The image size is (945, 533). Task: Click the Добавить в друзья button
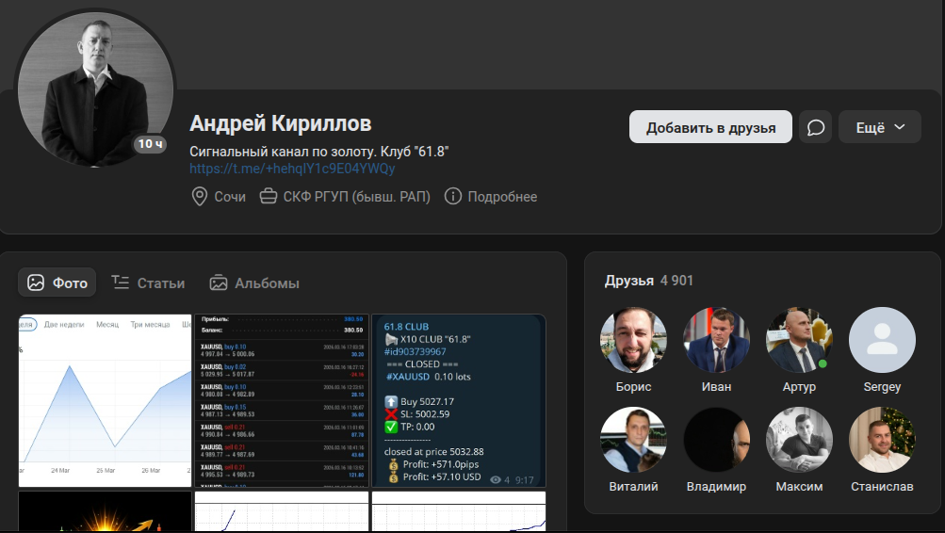[710, 127]
